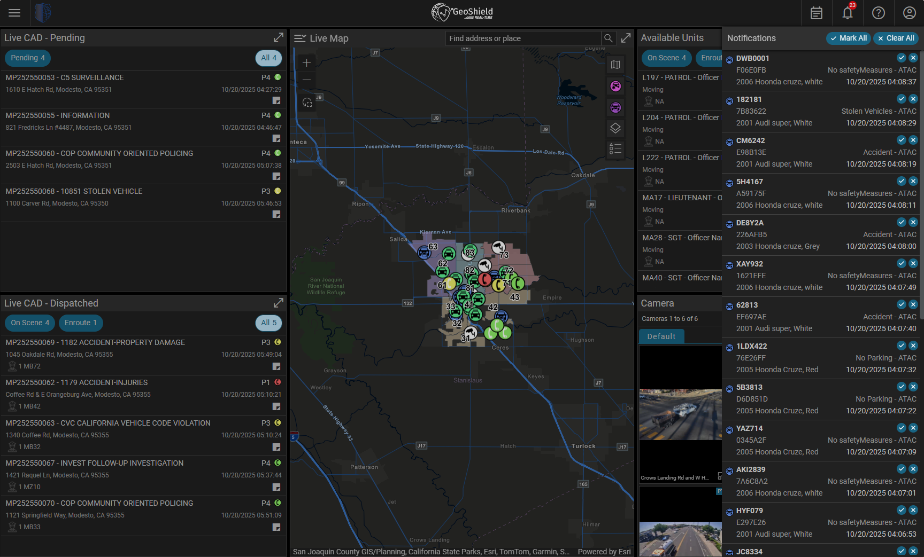Viewport: 924px width, 557px height.
Task: Open the help question mark icon
Action: pyautogui.click(x=879, y=13)
